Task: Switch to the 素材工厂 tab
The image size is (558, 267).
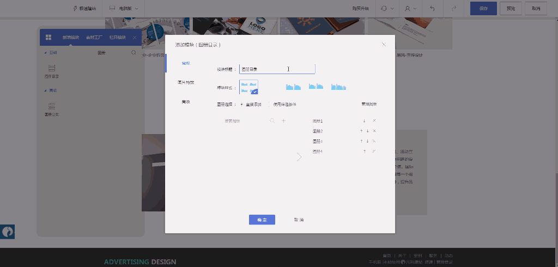Action: 94,38
